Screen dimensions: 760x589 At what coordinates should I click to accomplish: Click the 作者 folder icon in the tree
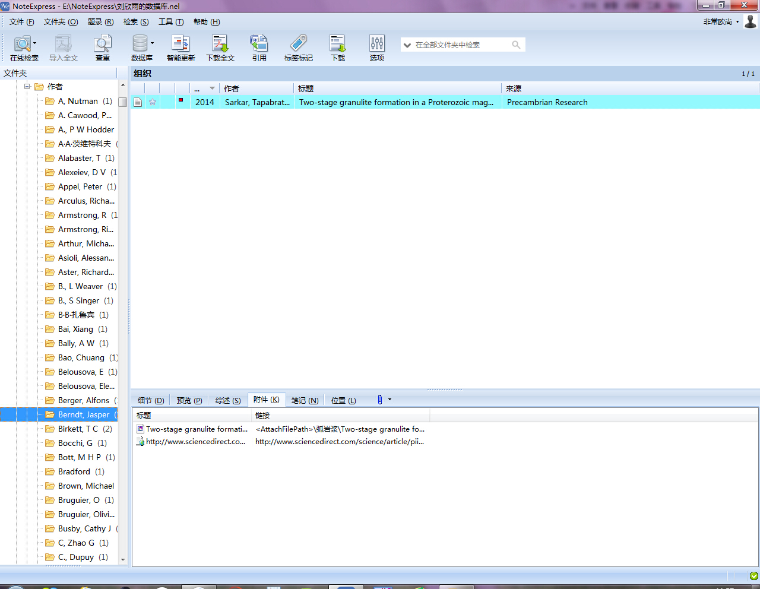pyautogui.click(x=39, y=87)
